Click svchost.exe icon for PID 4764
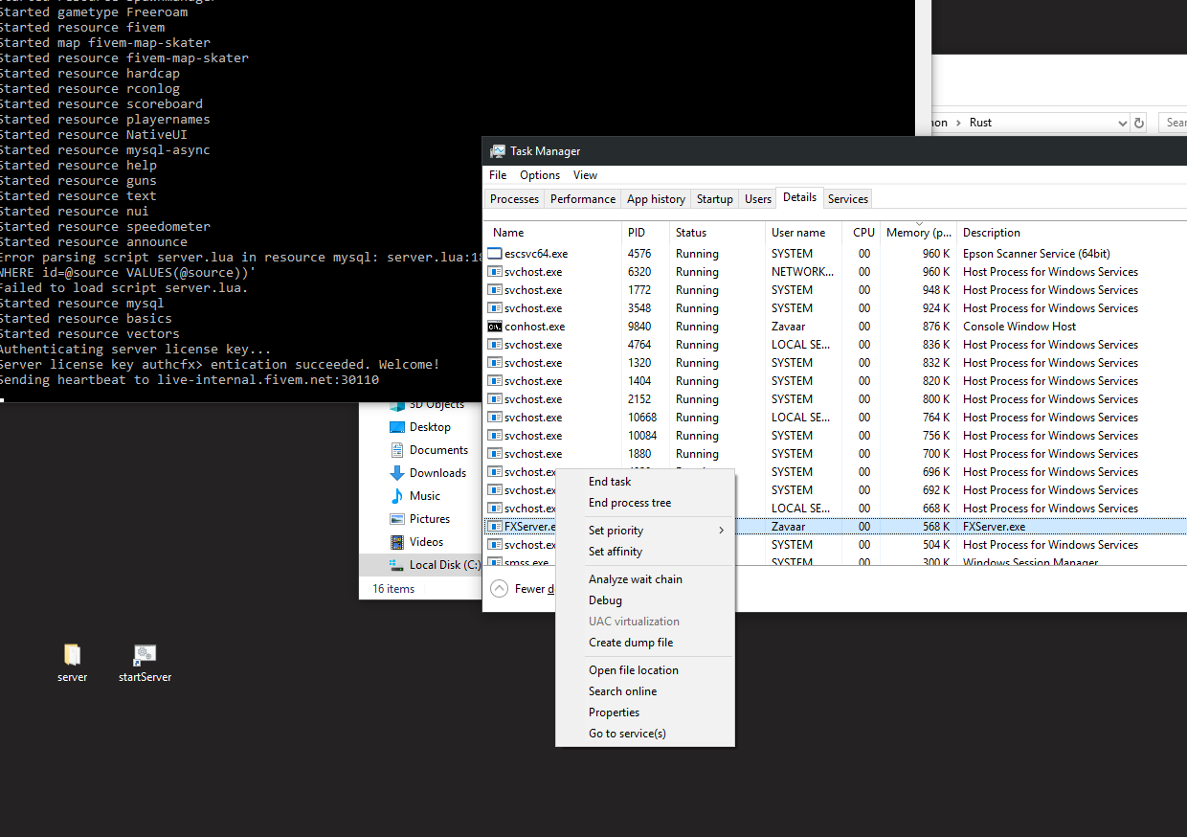This screenshot has width=1187, height=837. tap(495, 345)
